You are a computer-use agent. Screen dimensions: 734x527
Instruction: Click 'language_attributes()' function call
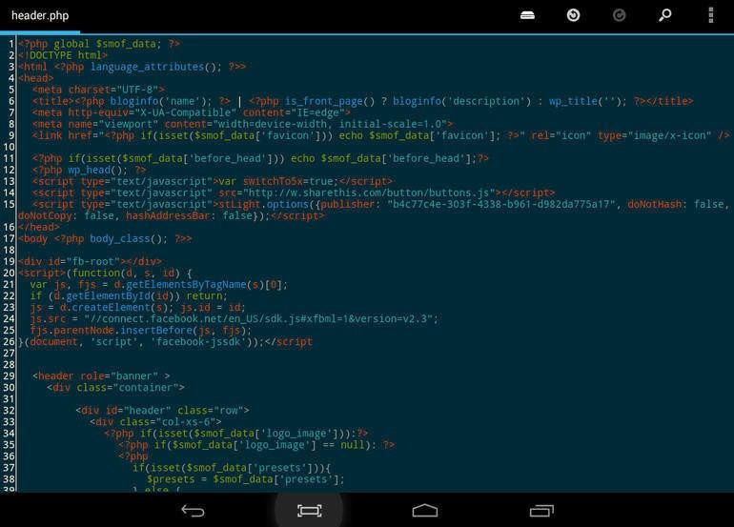[153, 67]
